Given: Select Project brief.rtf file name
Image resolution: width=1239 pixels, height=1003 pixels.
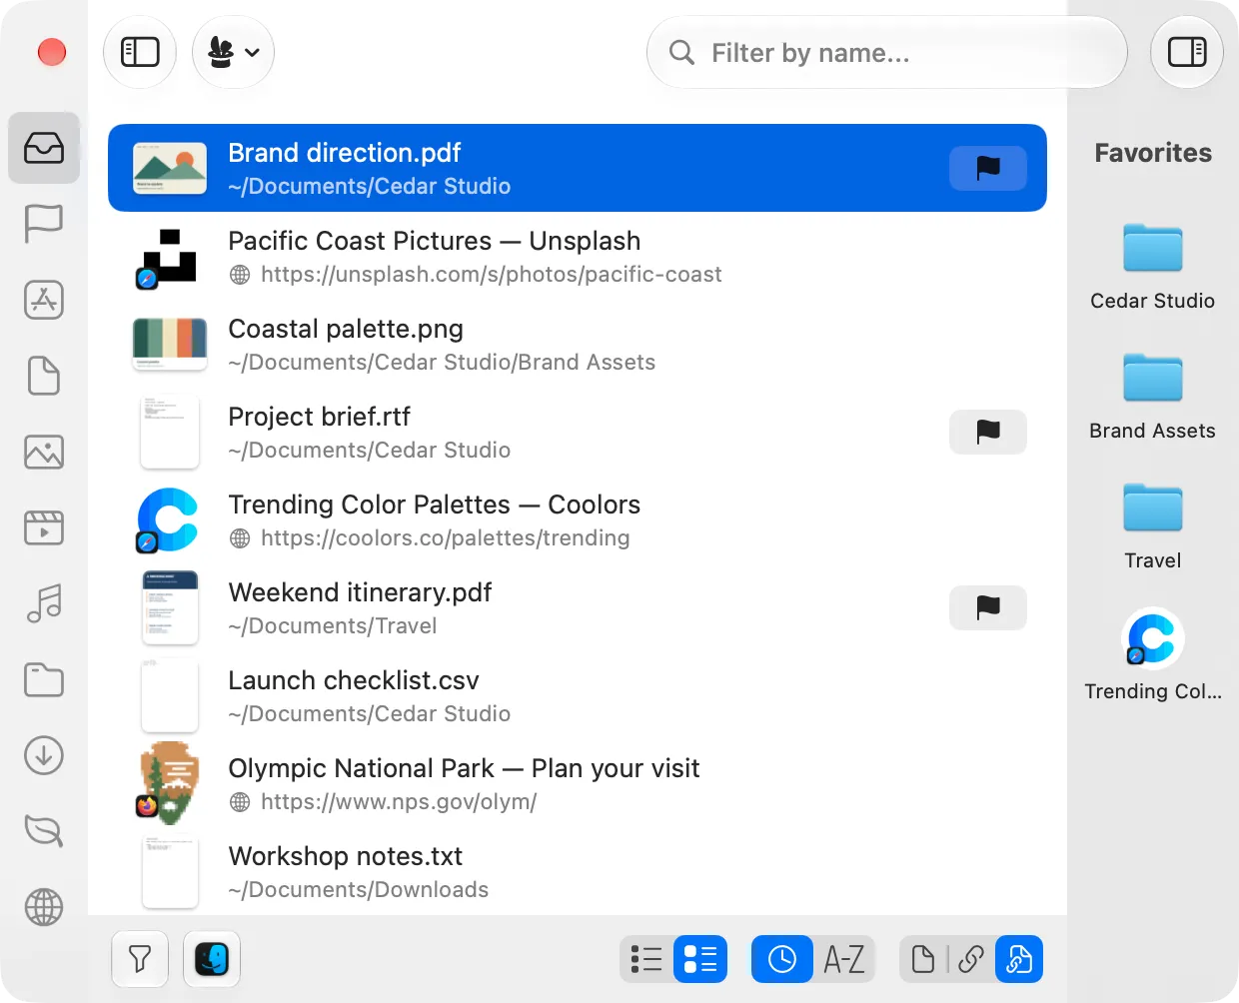Looking at the screenshot, I should coord(319,417).
